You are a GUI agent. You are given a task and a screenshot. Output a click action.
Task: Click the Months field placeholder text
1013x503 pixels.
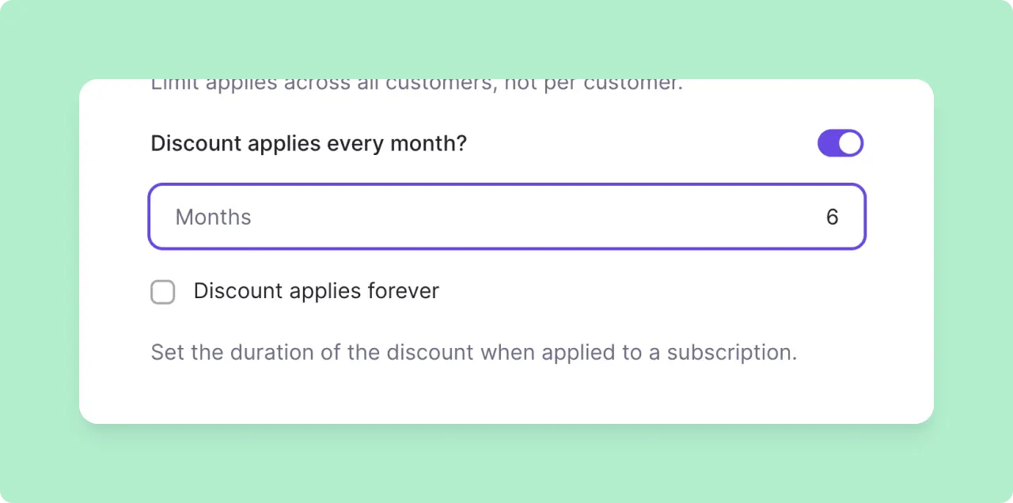(x=213, y=217)
